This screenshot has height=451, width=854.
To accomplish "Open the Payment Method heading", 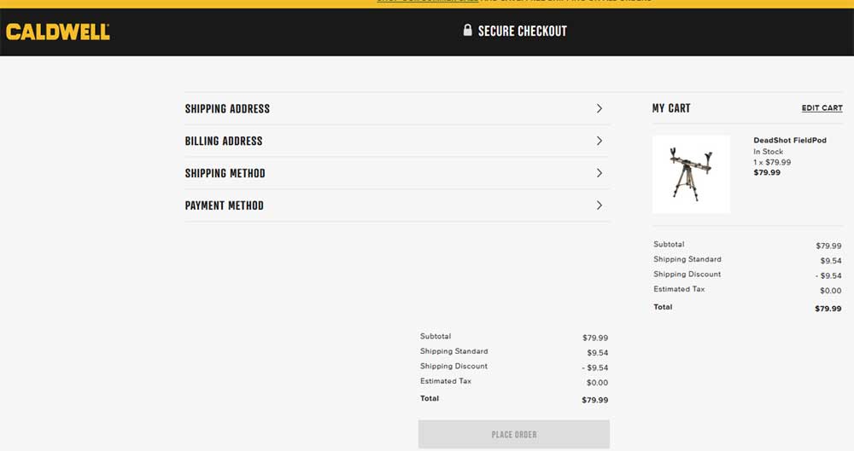I will 224,205.
